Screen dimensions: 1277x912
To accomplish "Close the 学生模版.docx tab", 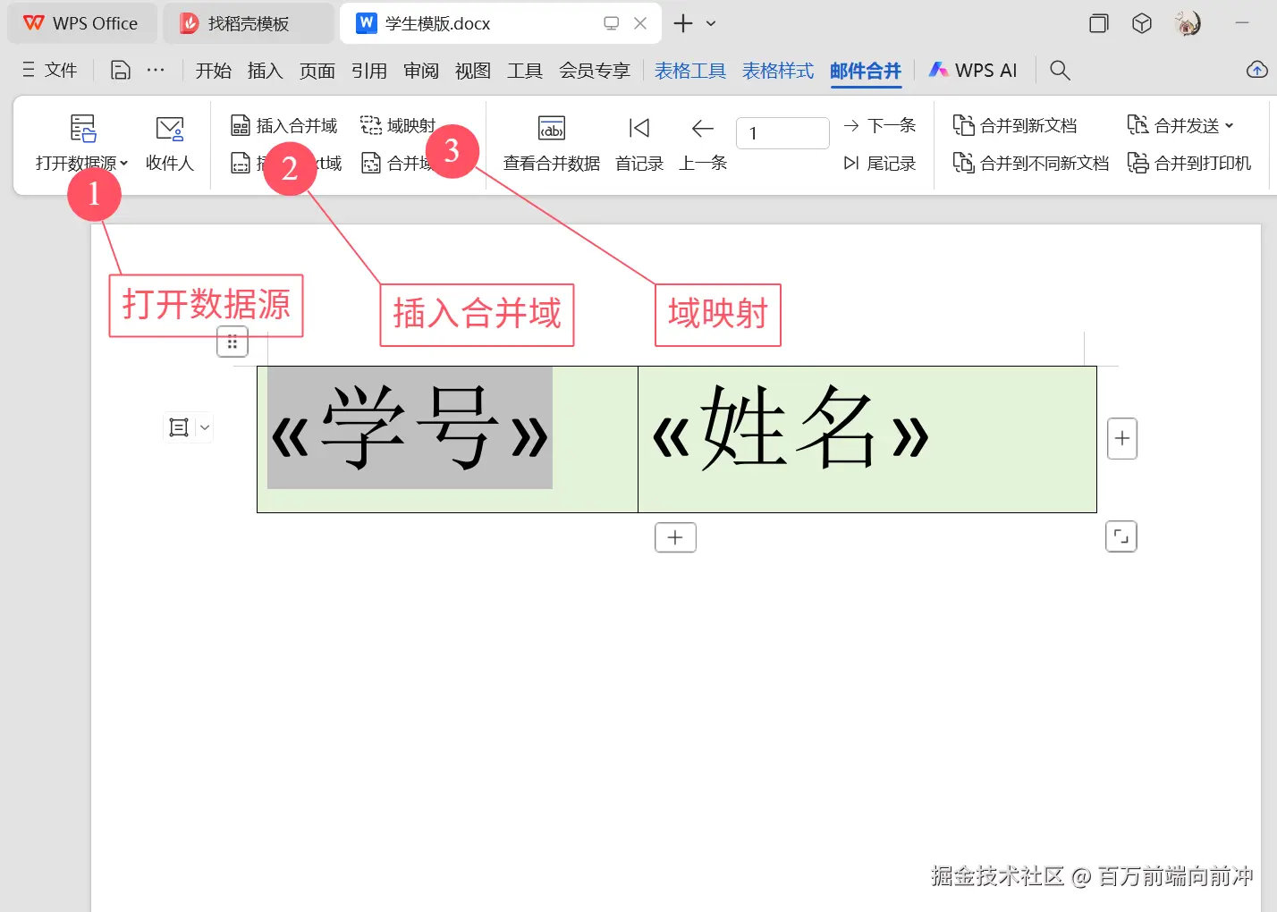I will (640, 23).
